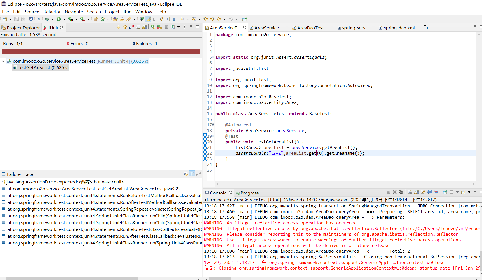Click the green Run button in toolbar
Viewport: 482px width, 280px height.
tap(59, 19)
